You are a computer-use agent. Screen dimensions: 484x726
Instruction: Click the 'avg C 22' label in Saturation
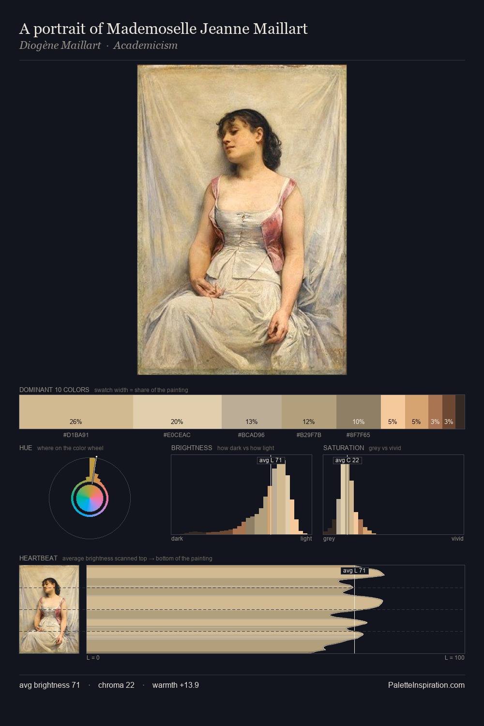pyautogui.click(x=347, y=460)
